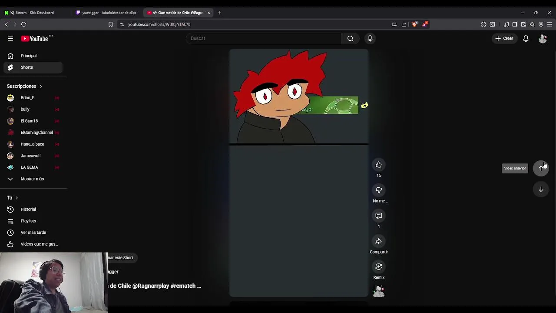
Task: Reload the page in browser toolbar
Action: click(x=24, y=24)
